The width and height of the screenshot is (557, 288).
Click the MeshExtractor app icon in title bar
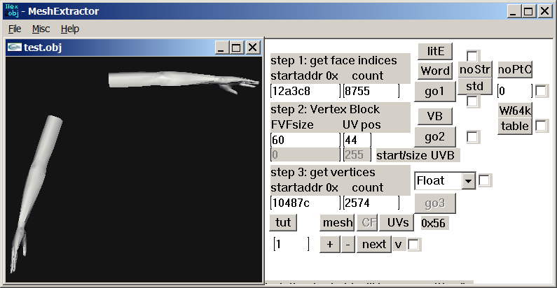coord(12,11)
